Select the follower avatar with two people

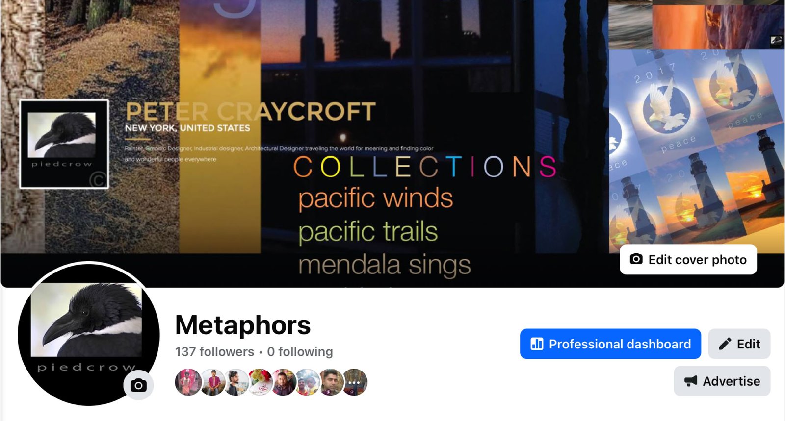click(308, 382)
